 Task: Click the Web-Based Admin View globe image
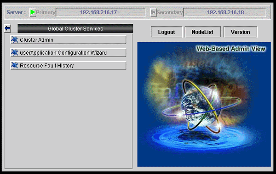[x=204, y=104]
